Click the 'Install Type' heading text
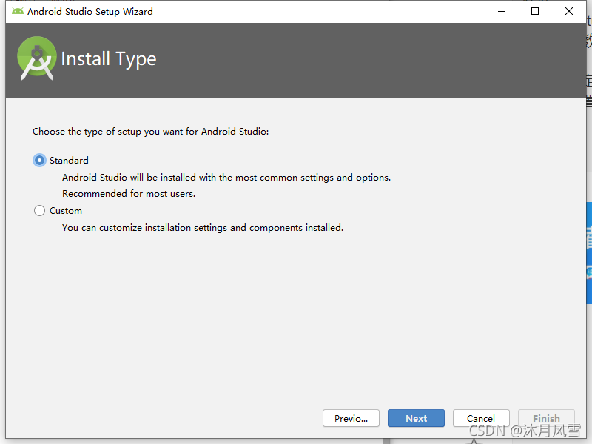This screenshot has width=592, height=444. point(109,59)
